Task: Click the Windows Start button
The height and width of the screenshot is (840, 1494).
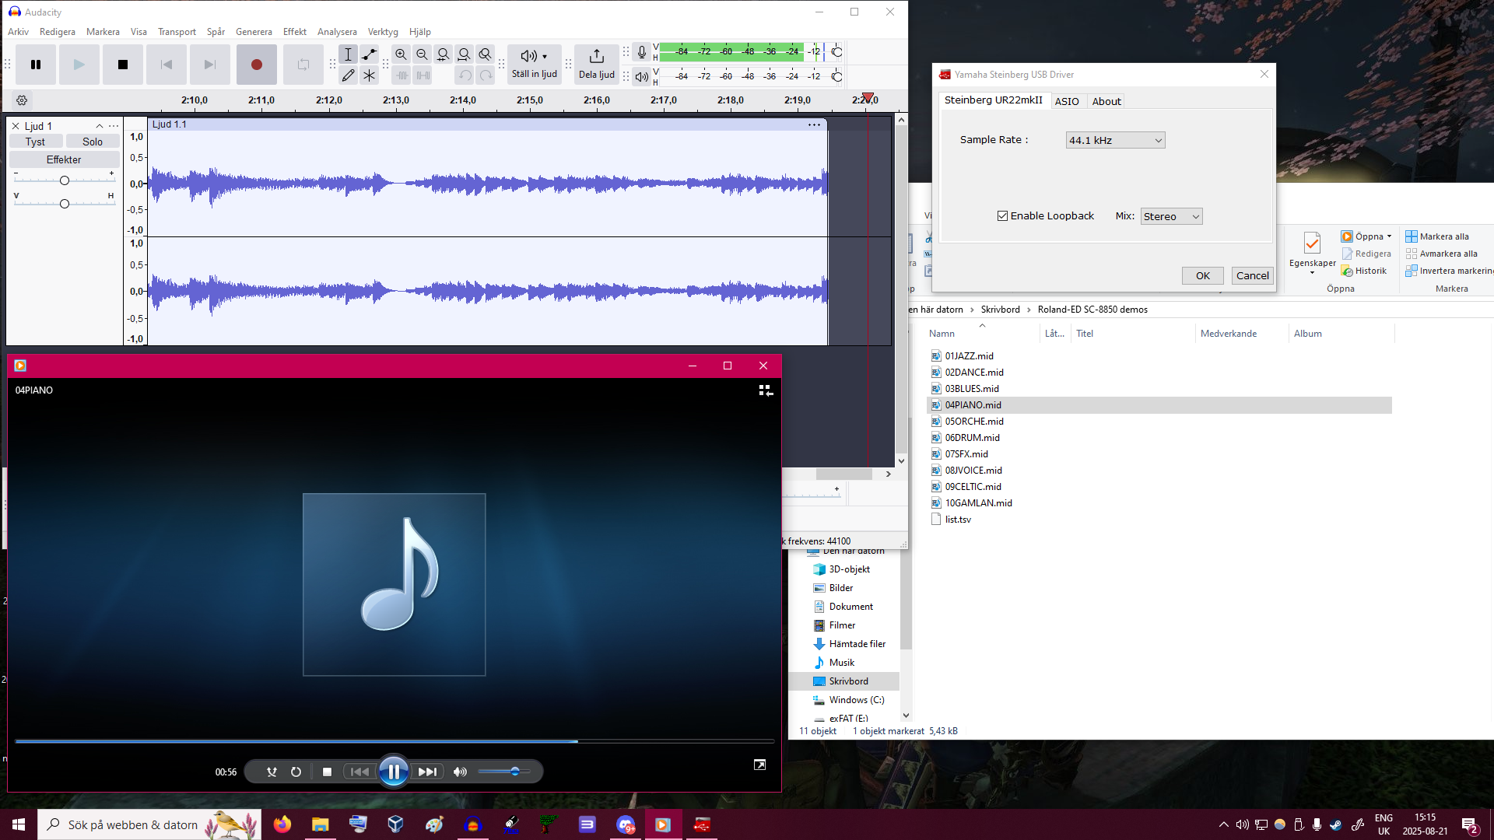Action: (19, 824)
